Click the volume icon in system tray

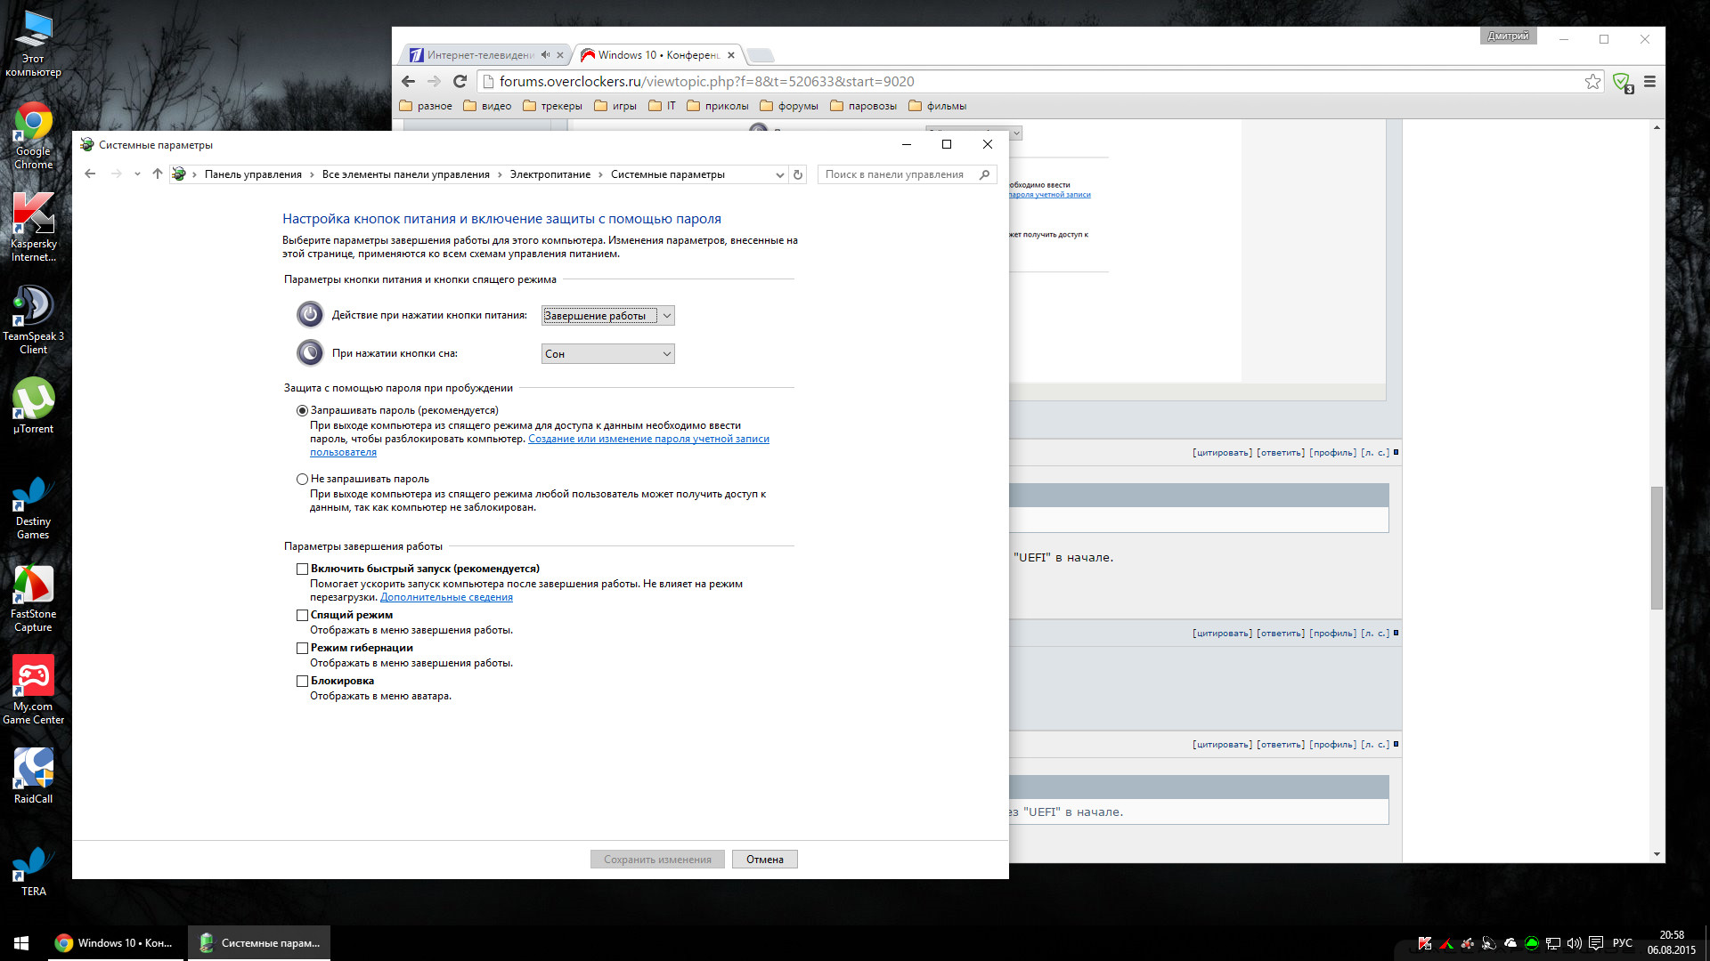point(1574,943)
